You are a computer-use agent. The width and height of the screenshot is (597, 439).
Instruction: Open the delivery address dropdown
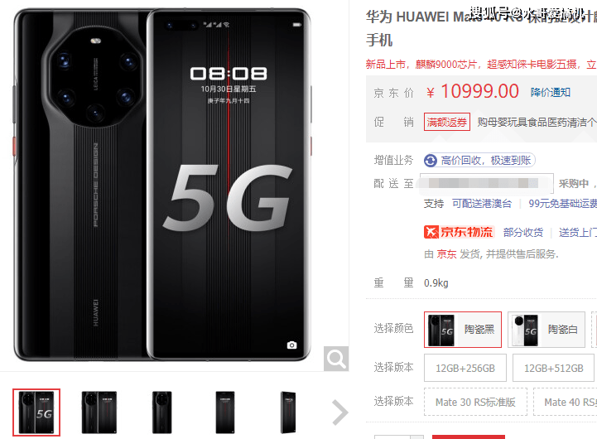point(487,184)
